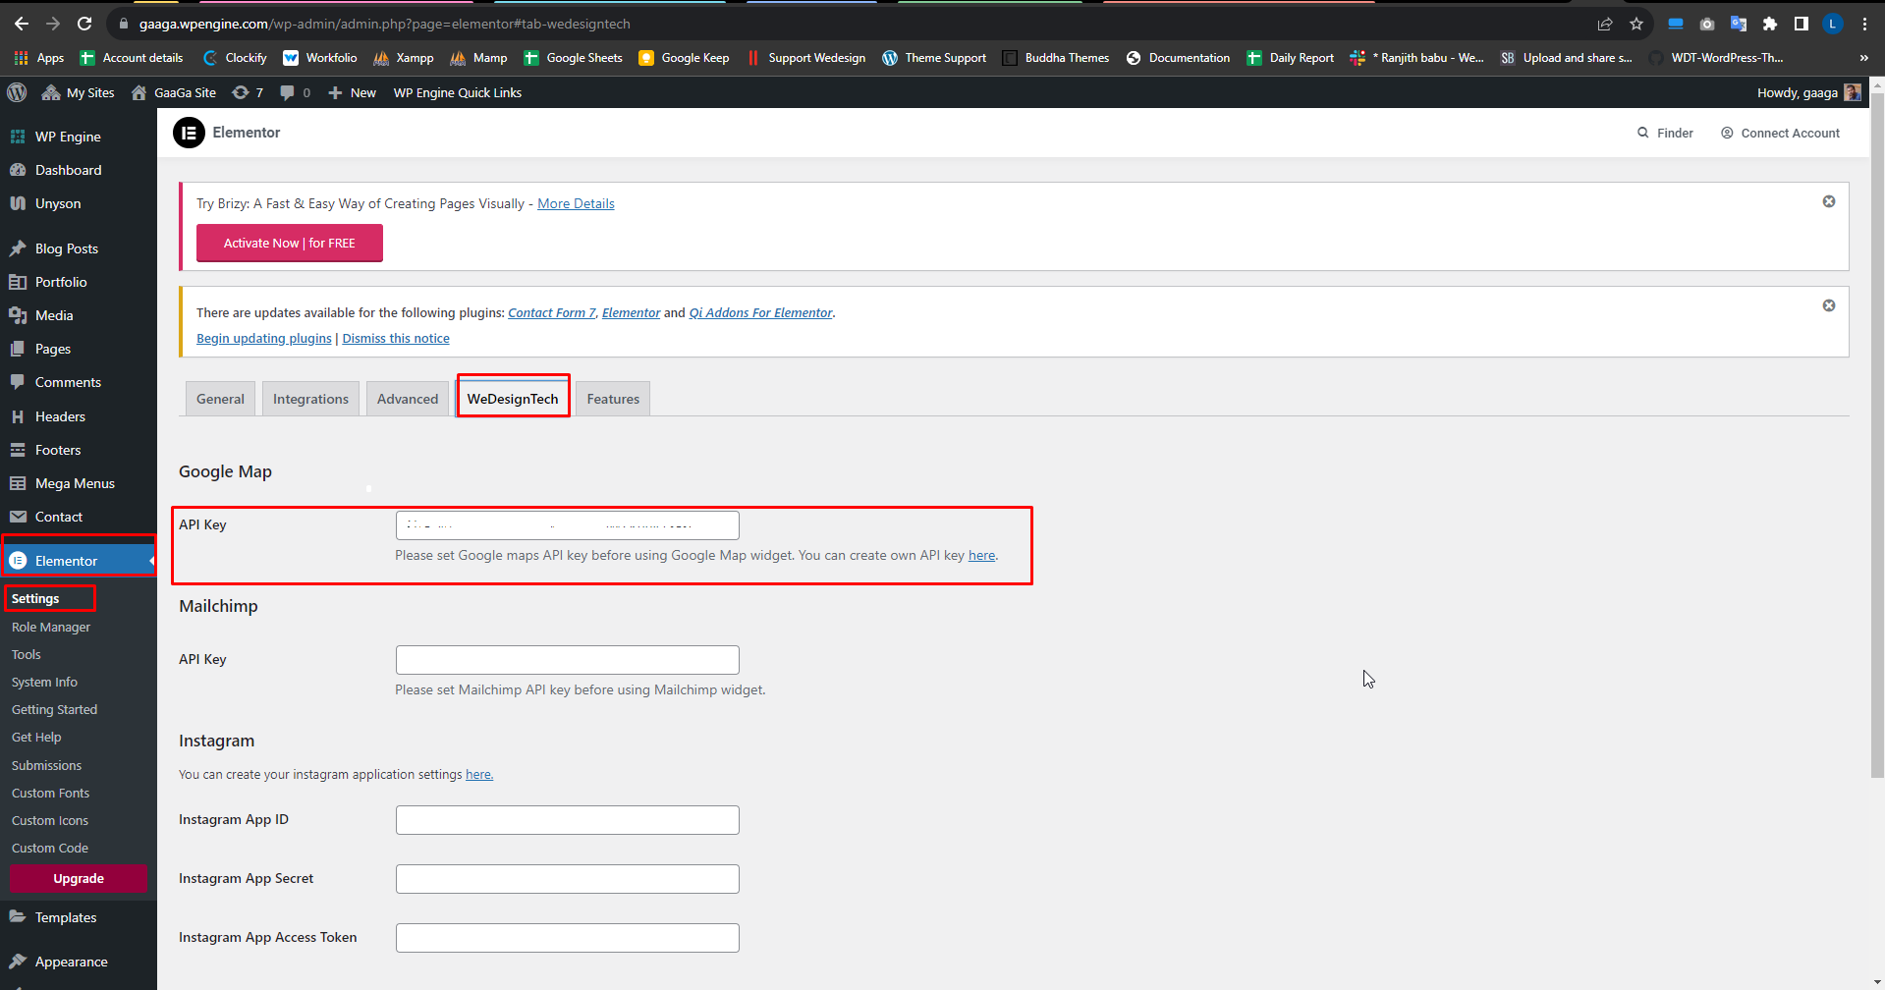Click Dismiss this notice link
The image size is (1885, 990).
pyautogui.click(x=396, y=338)
